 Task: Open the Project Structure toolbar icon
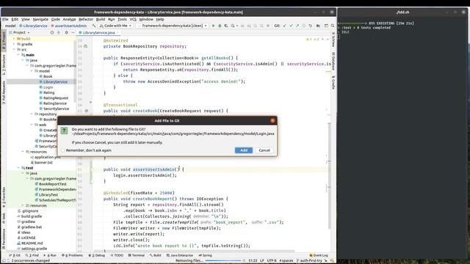[x=318, y=26]
